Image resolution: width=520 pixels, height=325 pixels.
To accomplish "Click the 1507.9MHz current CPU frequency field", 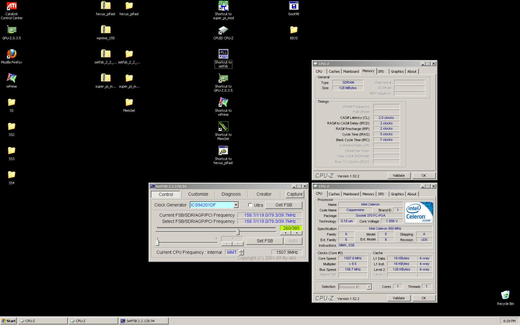I will (x=287, y=252).
